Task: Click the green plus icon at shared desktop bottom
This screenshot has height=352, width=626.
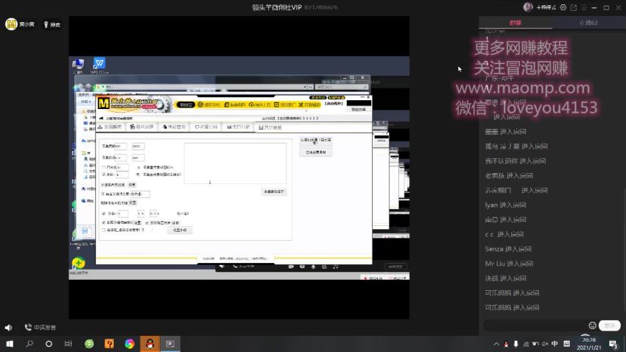Action: coord(79,263)
